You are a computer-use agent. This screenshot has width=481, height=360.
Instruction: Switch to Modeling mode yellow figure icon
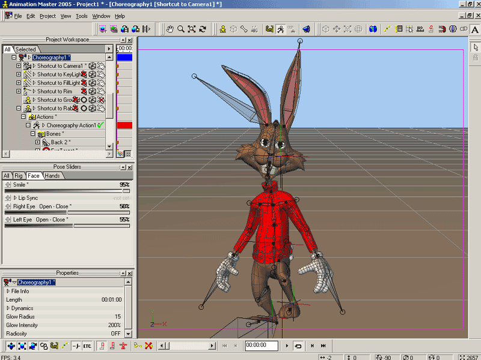(x=223, y=29)
